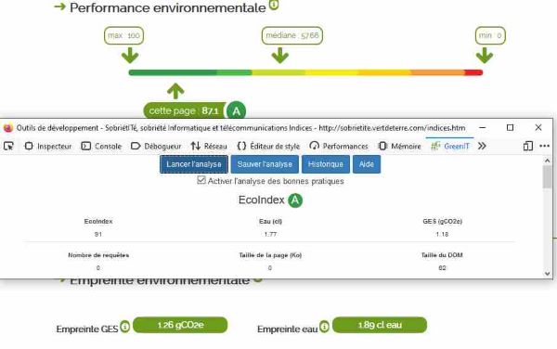Click the Performance environnementale heading
The width and height of the screenshot is (557, 349).
click(168, 7)
